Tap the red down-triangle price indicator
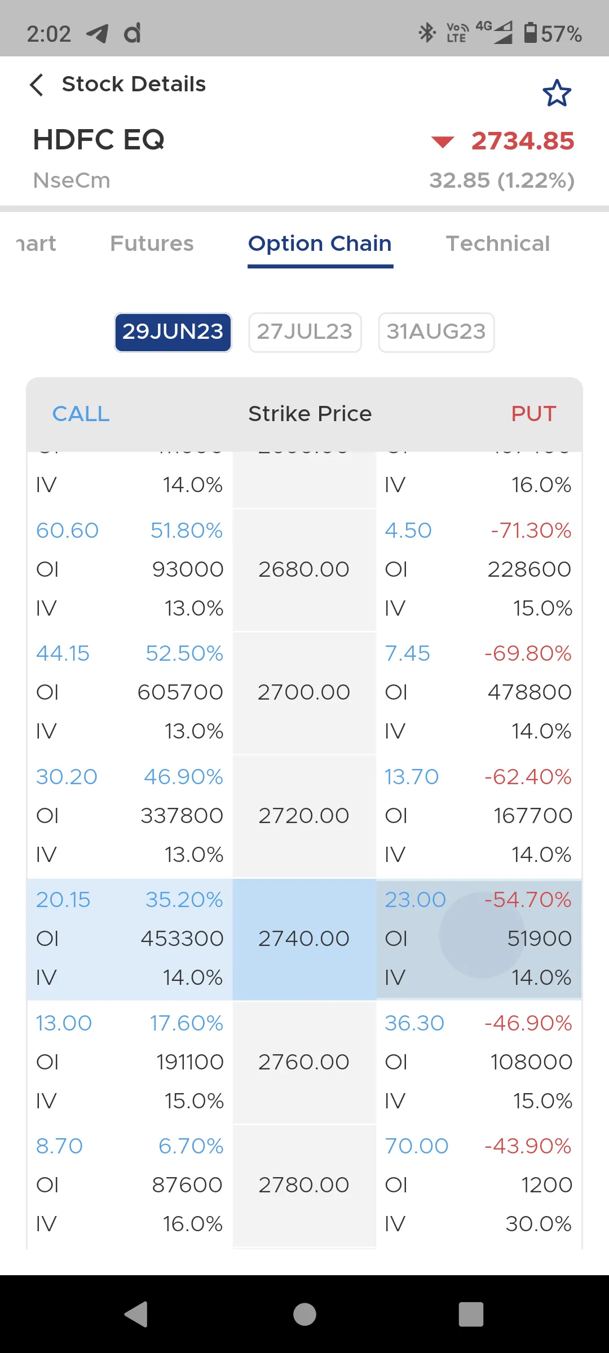The height and width of the screenshot is (1353, 609). 443,142
